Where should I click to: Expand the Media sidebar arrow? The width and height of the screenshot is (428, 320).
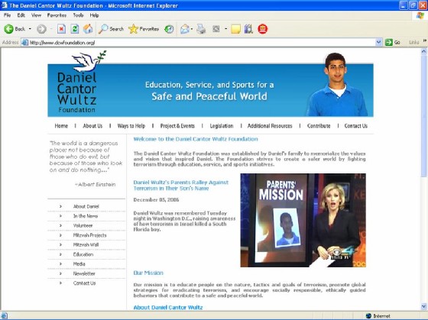click(60, 263)
